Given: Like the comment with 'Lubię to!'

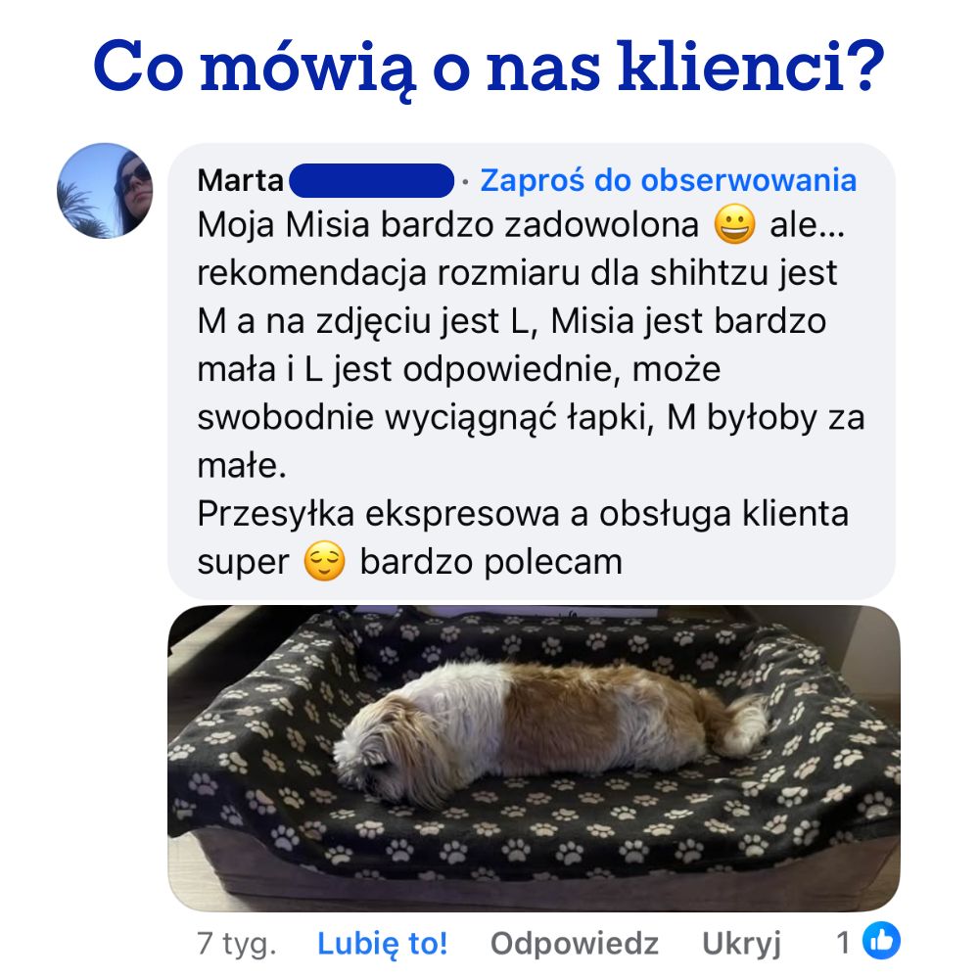Looking at the screenshot, I should pyautogui.click(x=382, y=943).
